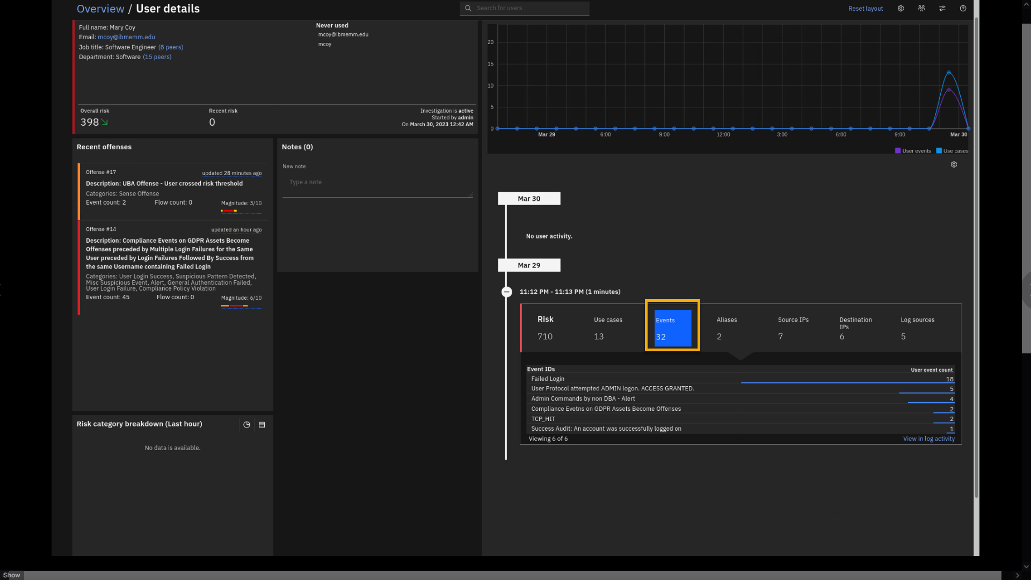Image resolution: width=1031 pixels, height=580 pixels.
Task: Select the Events tile
Action: pos(672,328)
